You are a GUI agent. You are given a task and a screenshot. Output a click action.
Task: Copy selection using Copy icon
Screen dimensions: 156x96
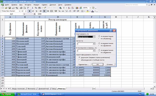point(36,8)
